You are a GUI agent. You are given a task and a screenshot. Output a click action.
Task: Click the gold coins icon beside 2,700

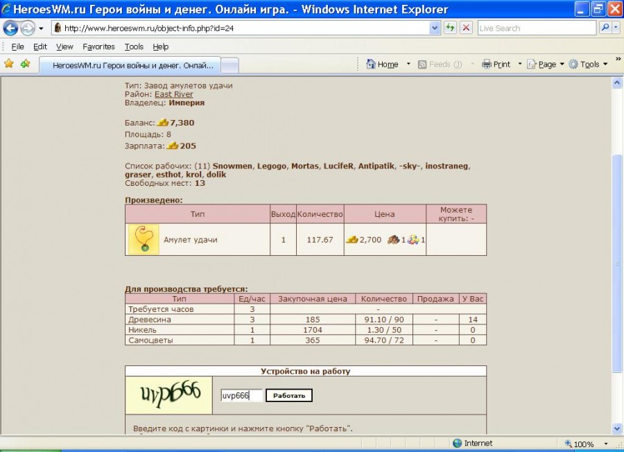click(352, 240)
